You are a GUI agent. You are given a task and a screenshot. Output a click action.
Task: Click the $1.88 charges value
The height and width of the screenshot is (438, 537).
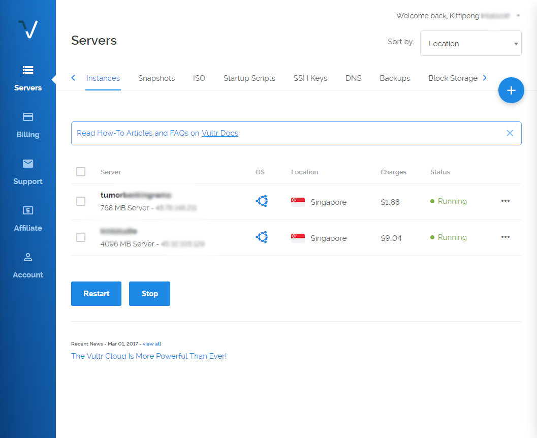coord(390,202)
